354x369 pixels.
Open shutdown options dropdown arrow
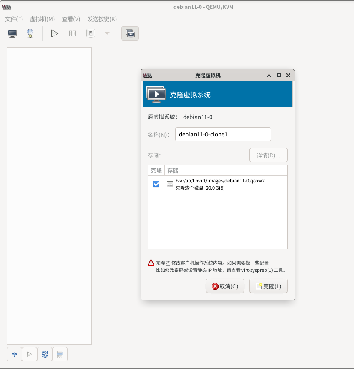(107, 33)
